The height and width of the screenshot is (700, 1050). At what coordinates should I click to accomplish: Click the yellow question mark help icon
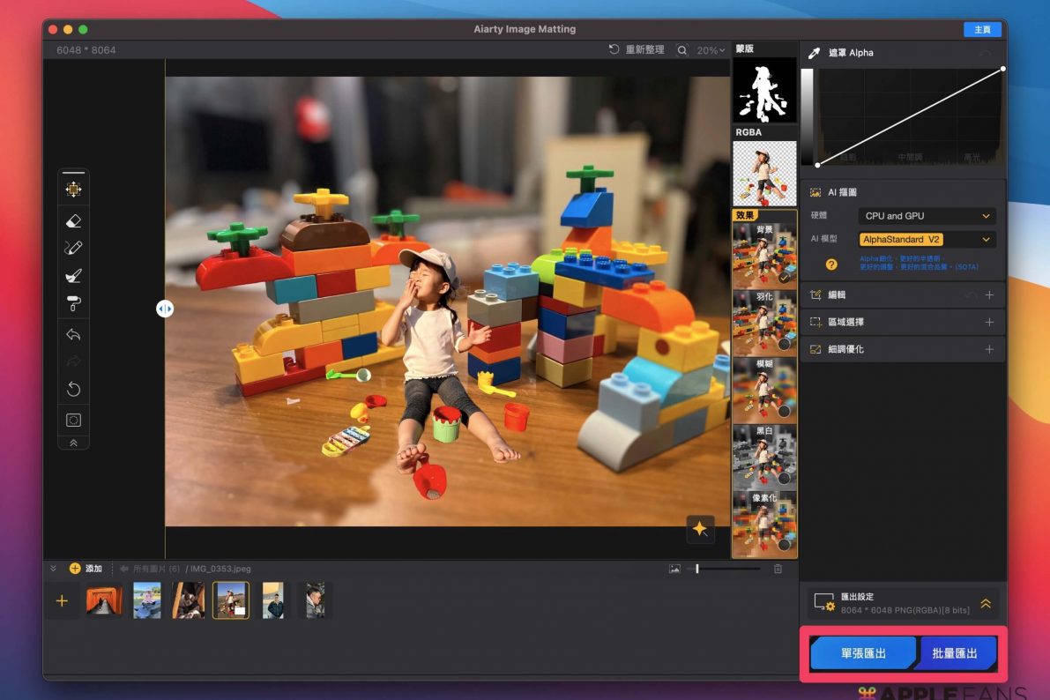(x=830, y=264)
